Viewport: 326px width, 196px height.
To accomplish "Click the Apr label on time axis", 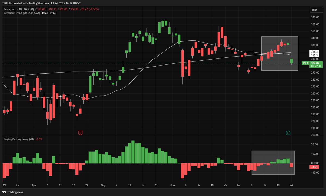I will pyautogui.click(x=34, y=185).
